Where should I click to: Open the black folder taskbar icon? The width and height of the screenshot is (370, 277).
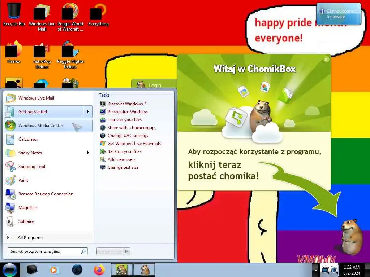click(32, 270)
